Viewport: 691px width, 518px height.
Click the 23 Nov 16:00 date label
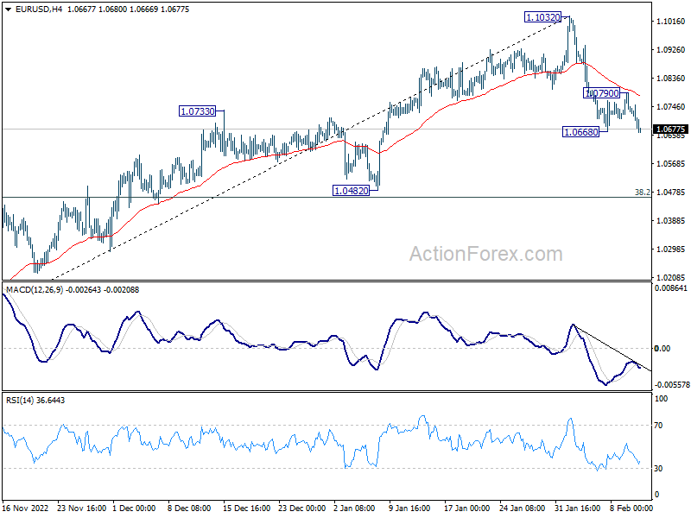click(x=81, y=508)
